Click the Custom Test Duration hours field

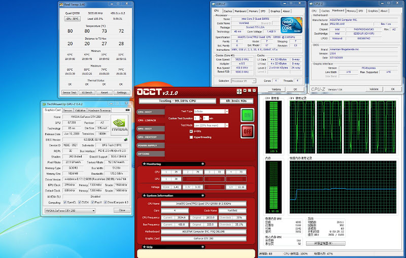tap(196, 118)
